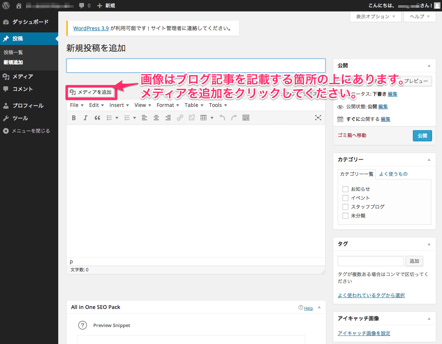Collapse the タグ panel
This screenshot has height=344, width=442.
click(x=429, y=244)
